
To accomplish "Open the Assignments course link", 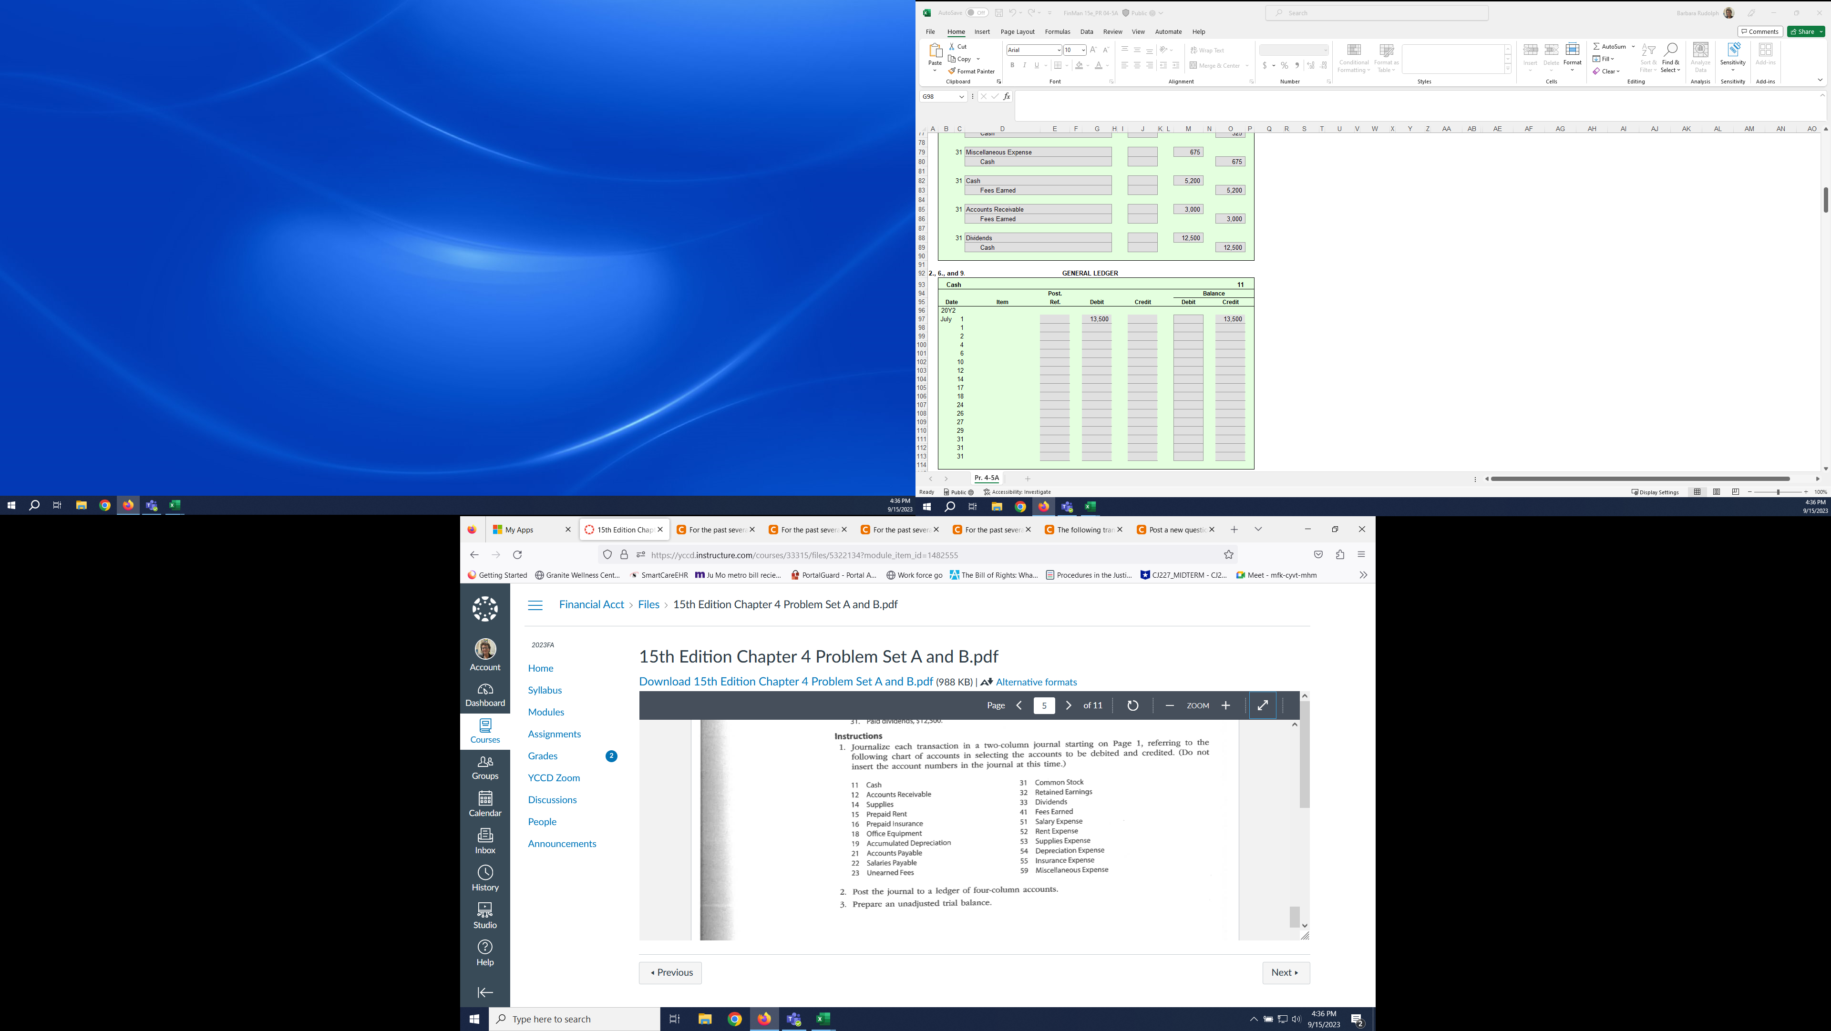I will click(554, 734).
